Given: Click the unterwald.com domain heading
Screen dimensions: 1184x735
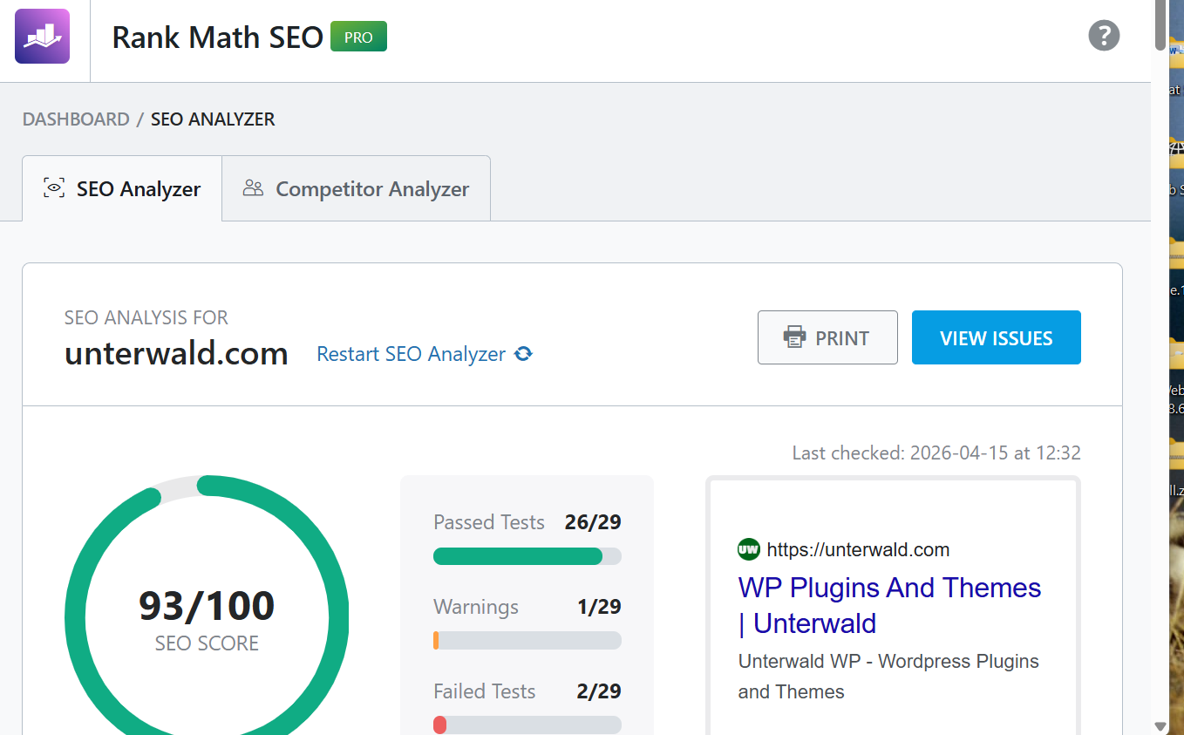Looking at the screenshot, I should click(176, 354).
